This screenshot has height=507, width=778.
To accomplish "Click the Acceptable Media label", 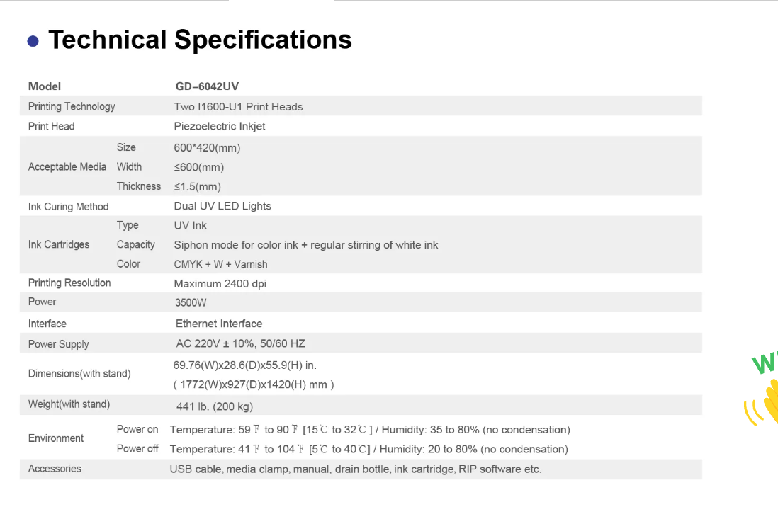I will point(67,166).
